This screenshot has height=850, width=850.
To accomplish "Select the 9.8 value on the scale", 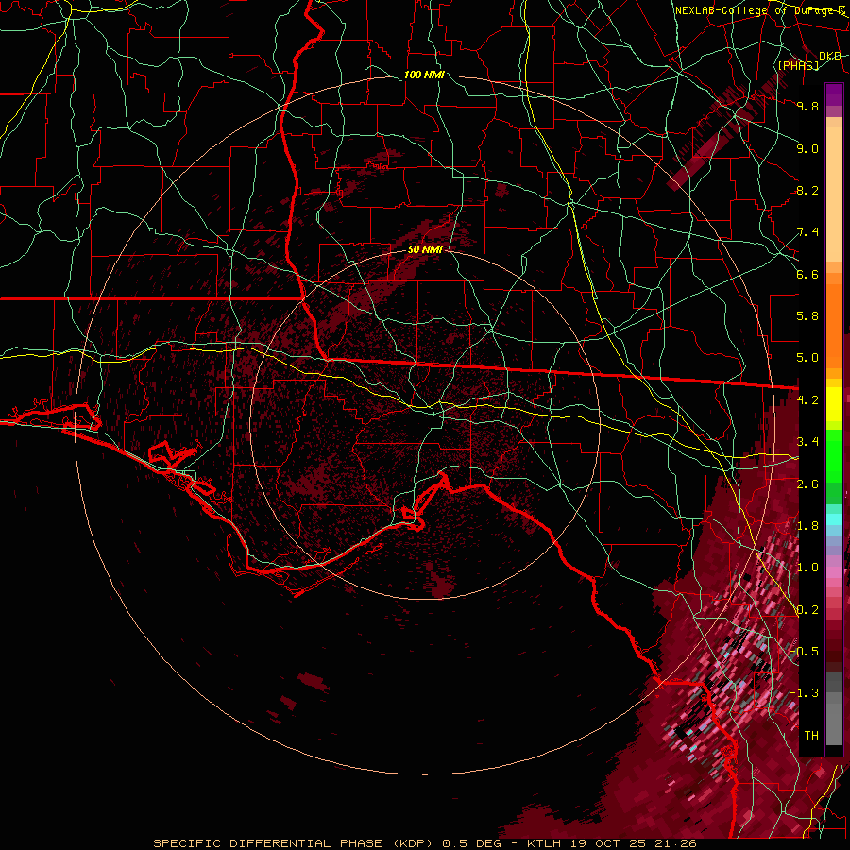I will click(807, 106).
